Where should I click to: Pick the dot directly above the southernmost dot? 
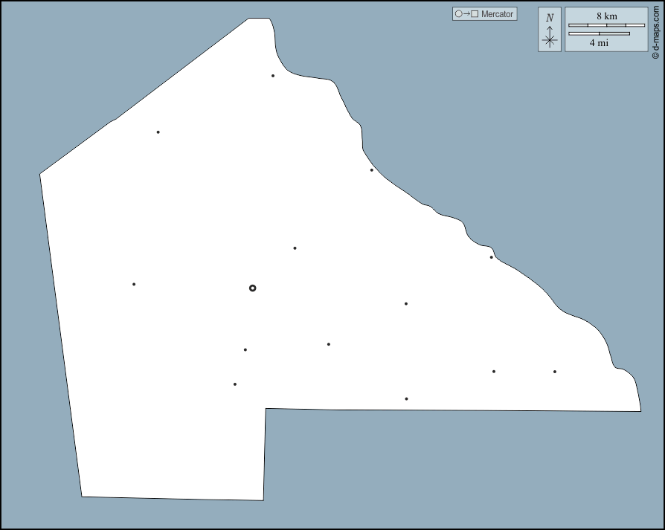tap(406, 303)
